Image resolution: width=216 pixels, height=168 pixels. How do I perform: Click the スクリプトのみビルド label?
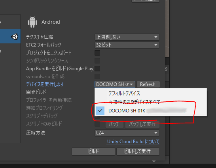point(44,123)
